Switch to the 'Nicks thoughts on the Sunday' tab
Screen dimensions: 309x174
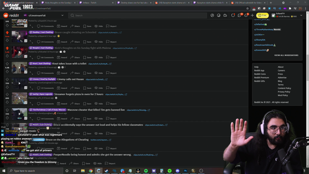tap(58, 3)
